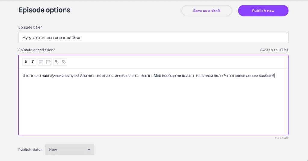Click the remove link icon
Screen dimensions: 308x161
pos(63,62)
